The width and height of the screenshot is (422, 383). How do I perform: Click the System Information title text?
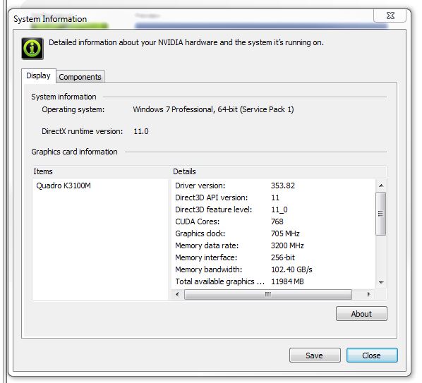50,19
